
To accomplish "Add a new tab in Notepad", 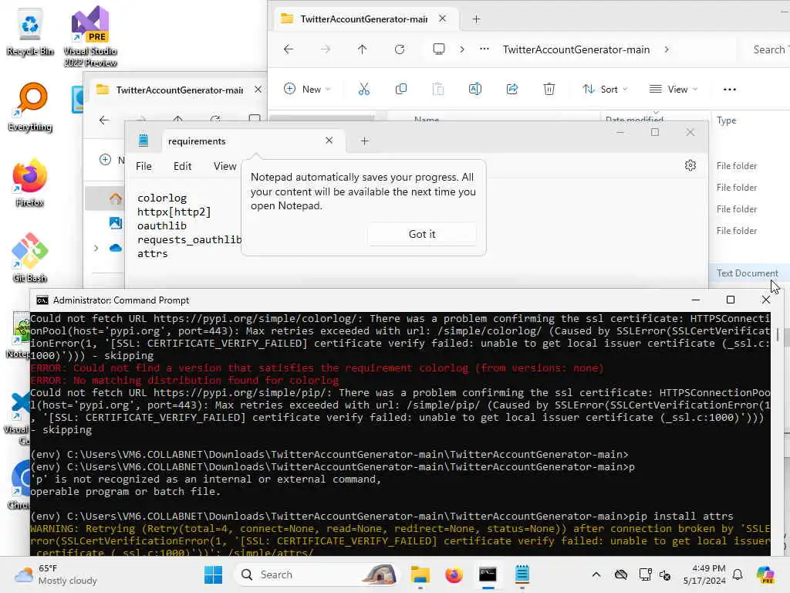I will [364, 141].
